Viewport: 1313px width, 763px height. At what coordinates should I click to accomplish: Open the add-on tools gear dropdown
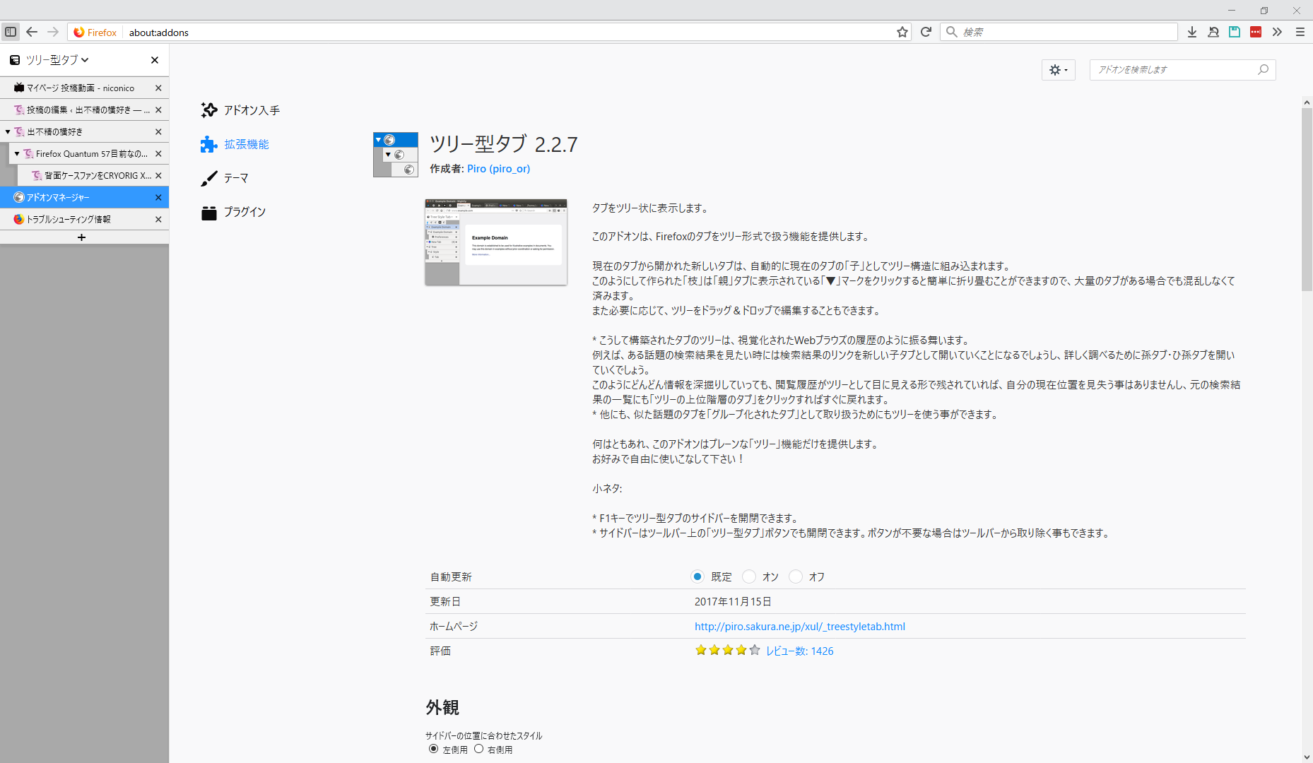click(x=1058, y=70)
